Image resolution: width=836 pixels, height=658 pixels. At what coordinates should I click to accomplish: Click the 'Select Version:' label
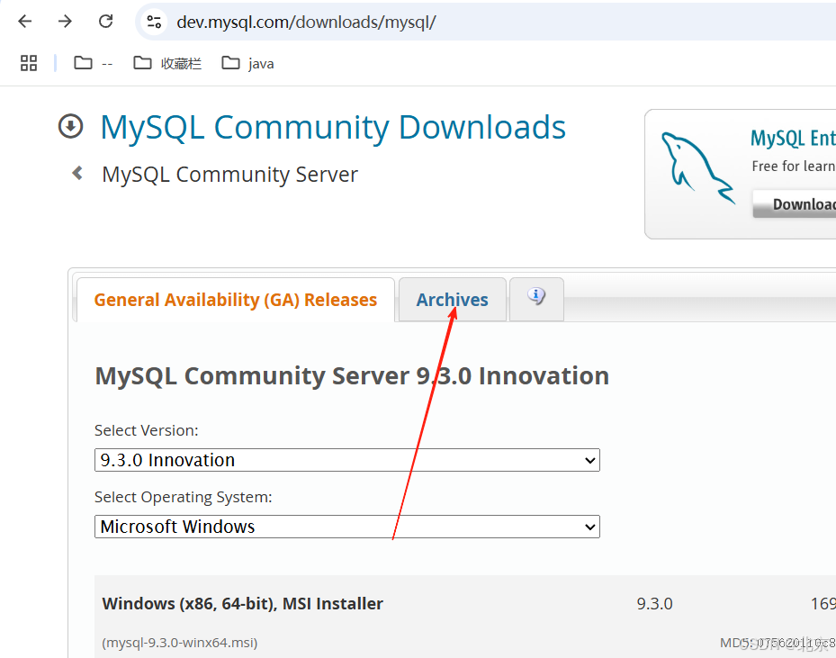(x=147, y=430)
